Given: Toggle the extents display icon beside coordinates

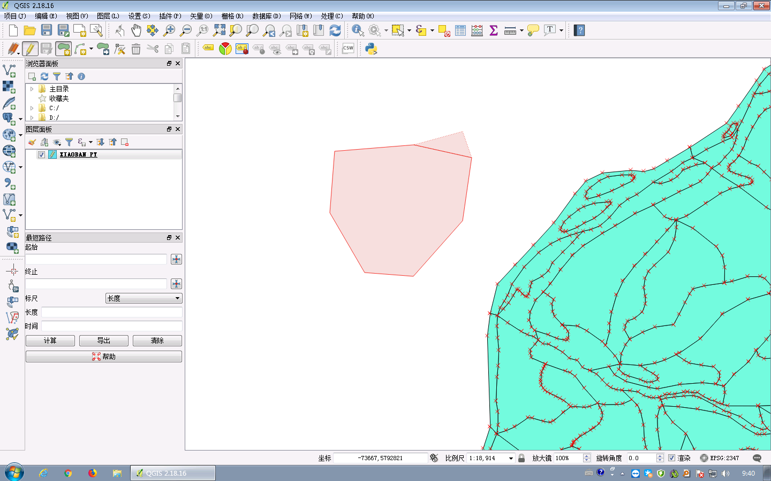Looking at the screenshot, I should [434, 458].
